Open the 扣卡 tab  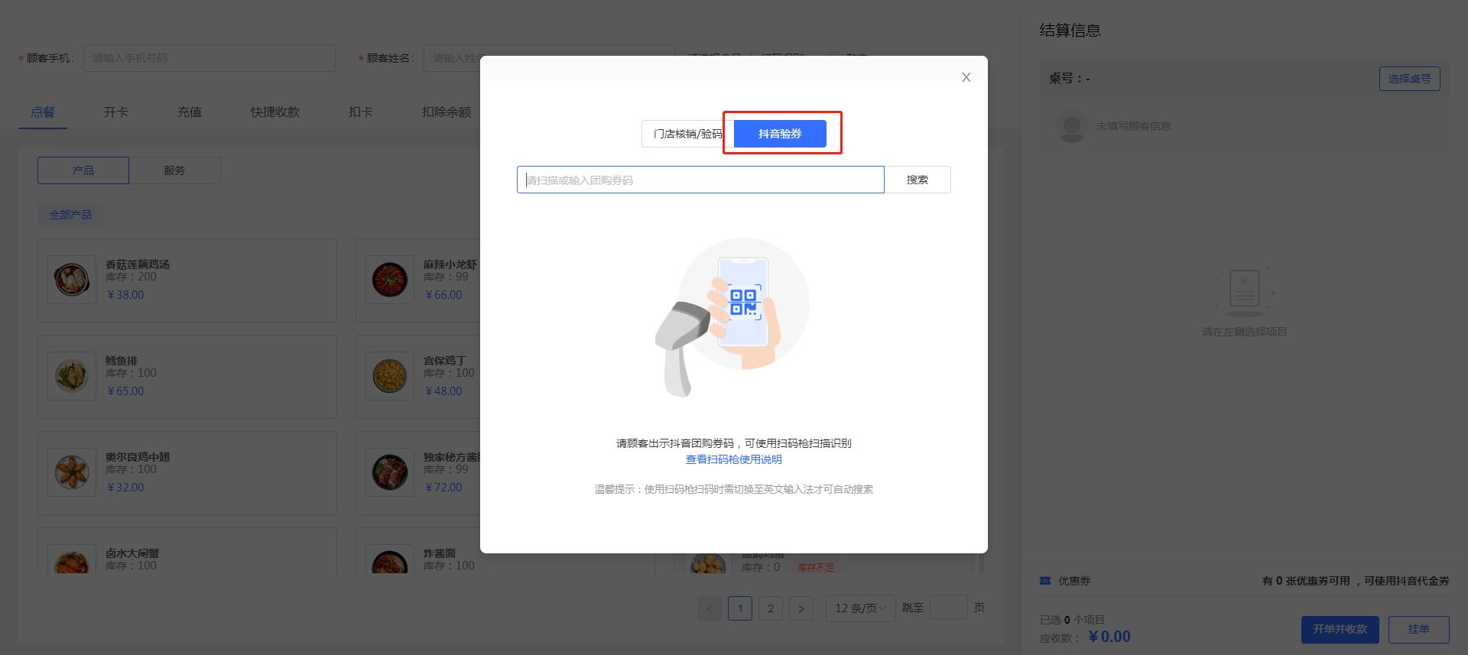[x=361, y=112]
